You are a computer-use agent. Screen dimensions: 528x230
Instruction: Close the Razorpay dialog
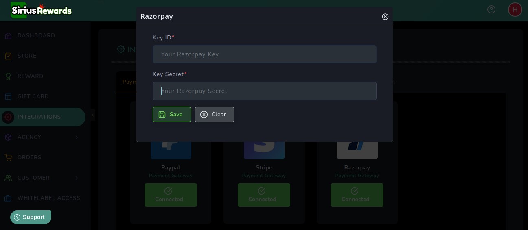click(x=385, y=17)
